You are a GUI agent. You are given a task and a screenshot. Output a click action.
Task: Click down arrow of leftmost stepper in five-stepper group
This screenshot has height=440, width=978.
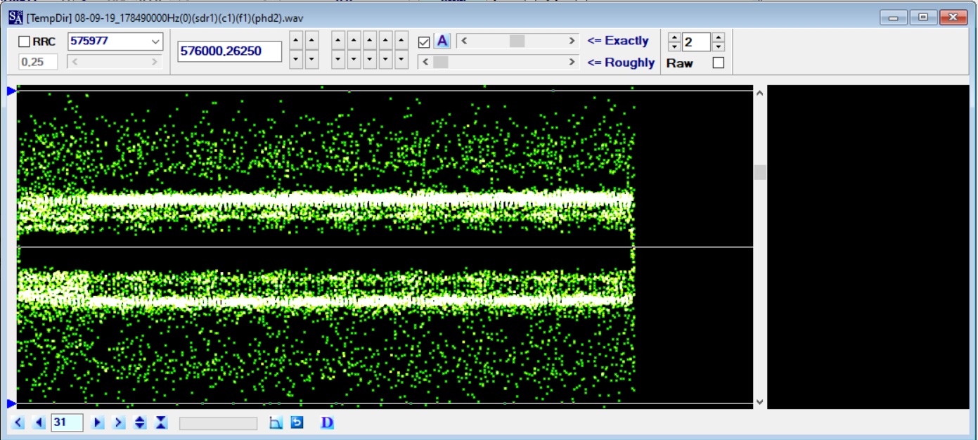point(338,60)
